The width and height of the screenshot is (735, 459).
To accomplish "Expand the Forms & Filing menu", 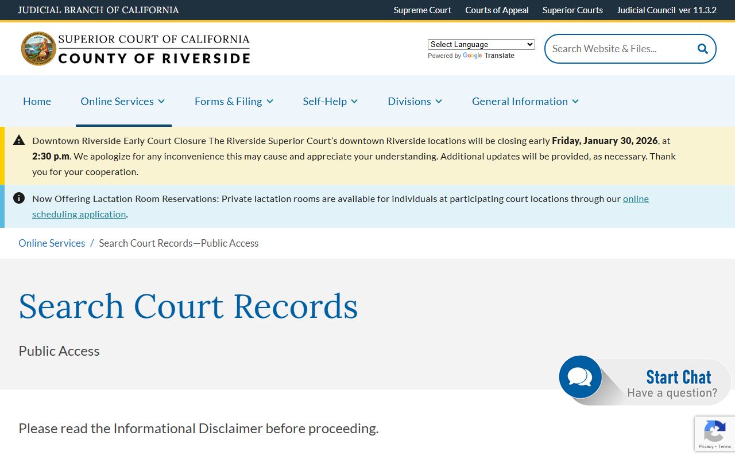I will 234,101.
